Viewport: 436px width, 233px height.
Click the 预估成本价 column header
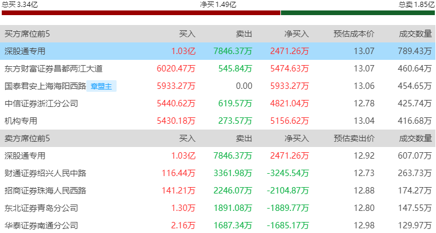[354, 34]
